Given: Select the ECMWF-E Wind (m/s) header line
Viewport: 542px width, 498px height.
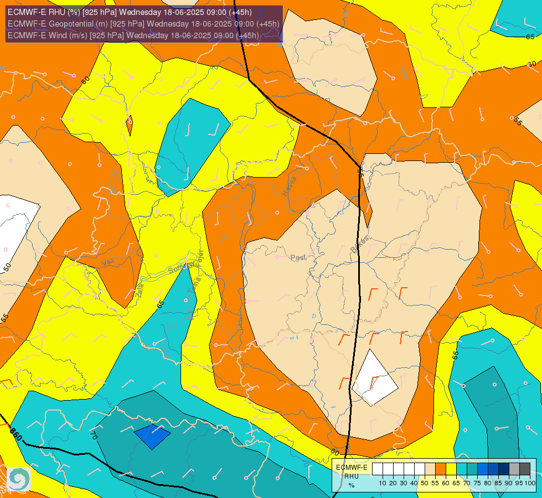Looking at the screenshot, I should point(133,35).
